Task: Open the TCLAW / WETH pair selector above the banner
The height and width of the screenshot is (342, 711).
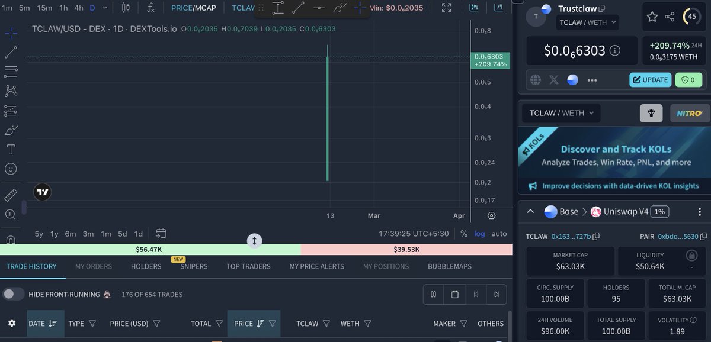Action: click(x=561, y=113)
